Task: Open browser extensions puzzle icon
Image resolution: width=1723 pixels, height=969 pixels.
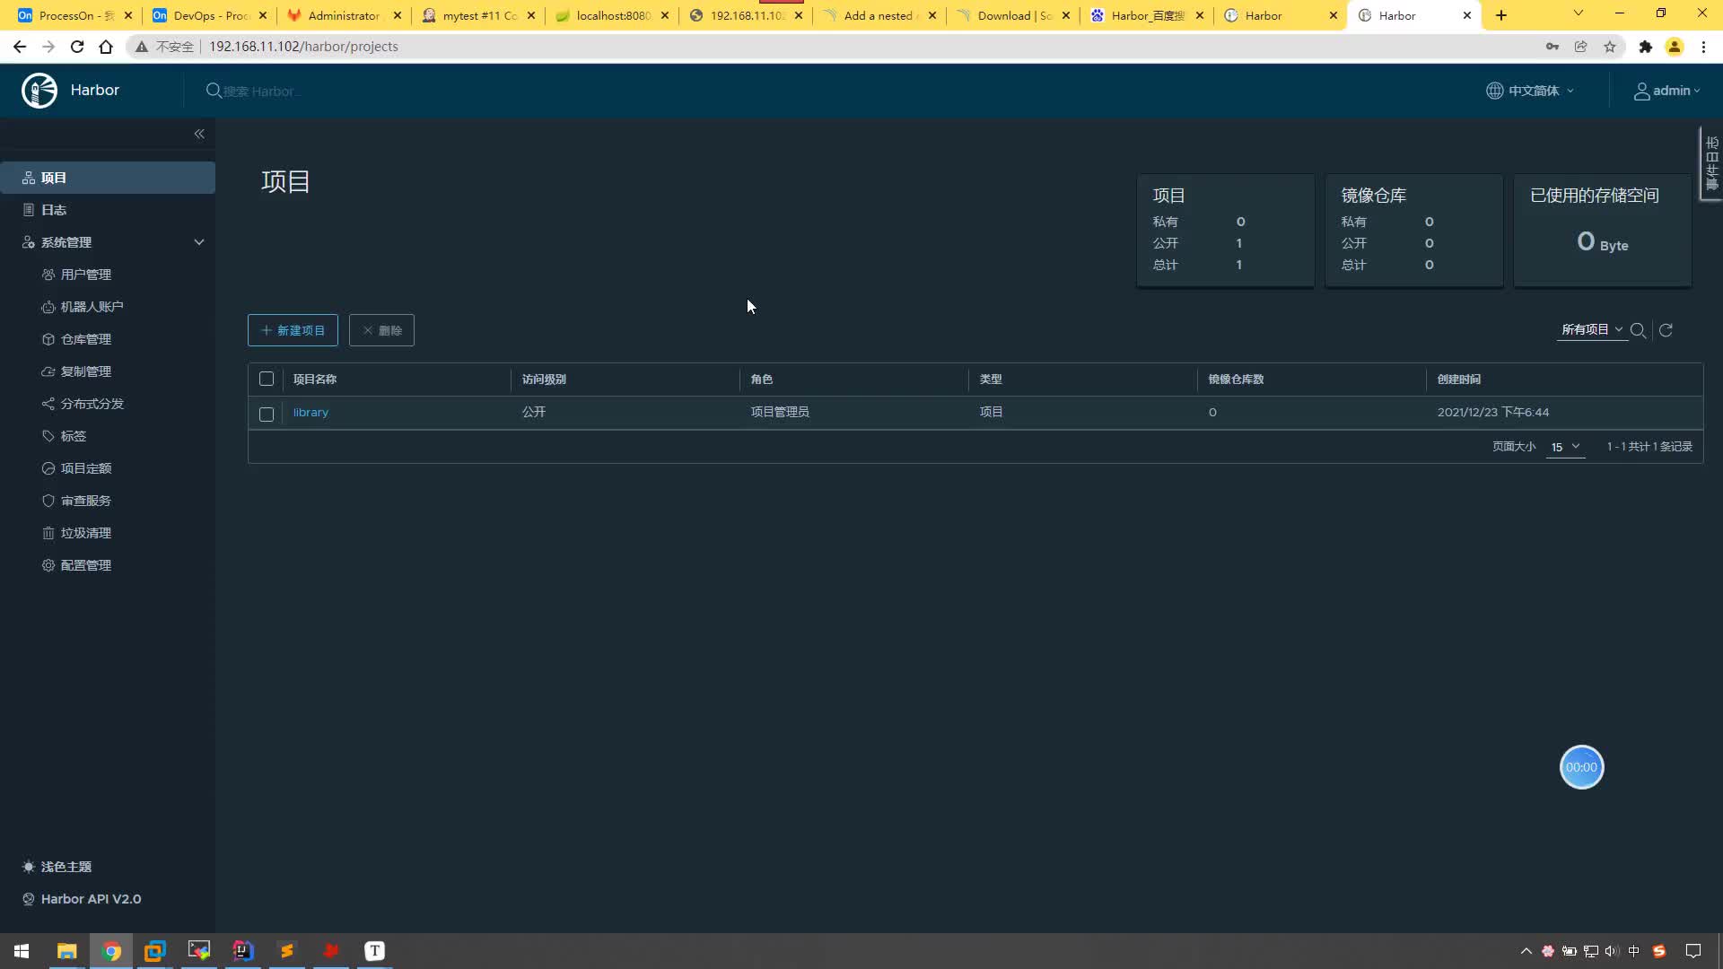Action: coord(1646,47)
